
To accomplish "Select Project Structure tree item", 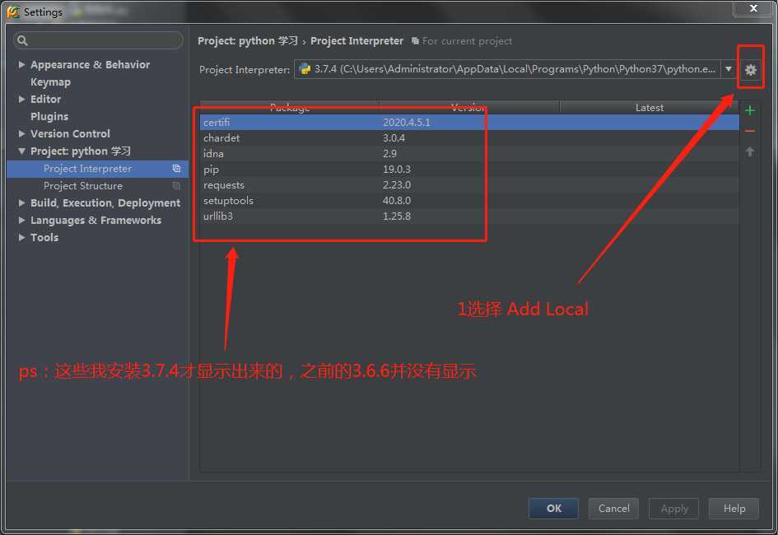I will click(x=97, y=186).
